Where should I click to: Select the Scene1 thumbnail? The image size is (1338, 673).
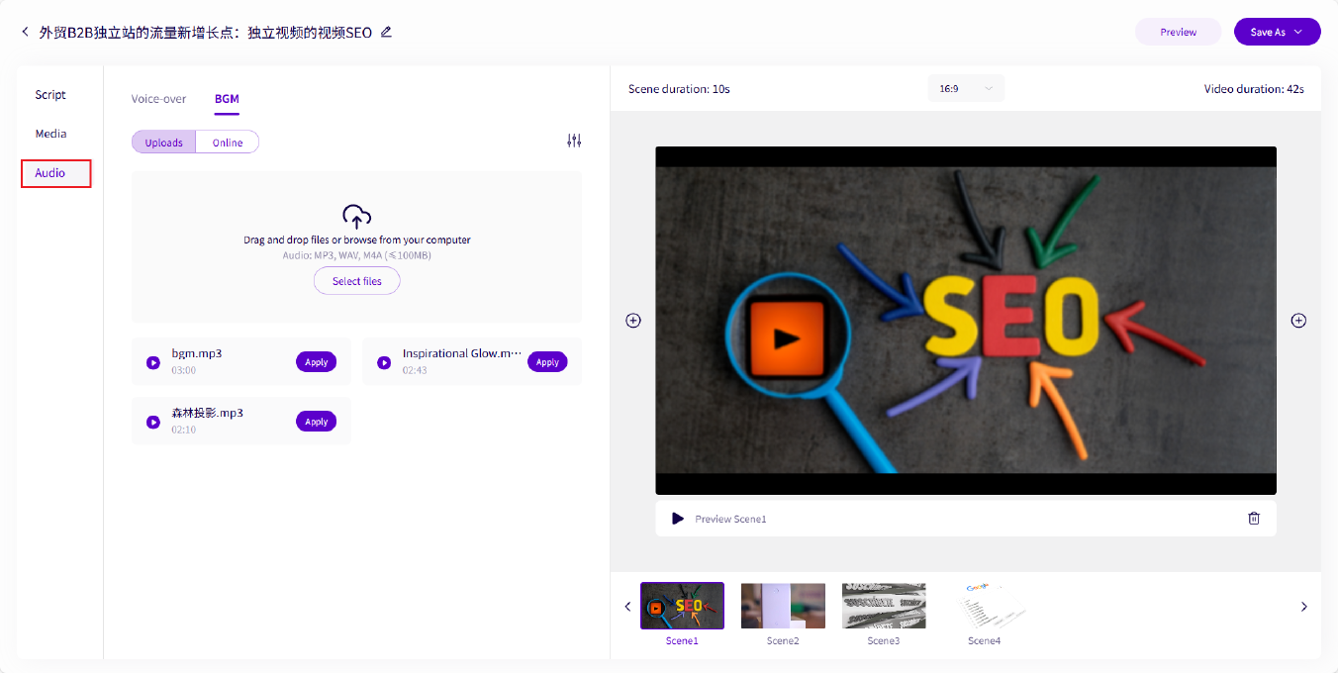tap(682, 606)
